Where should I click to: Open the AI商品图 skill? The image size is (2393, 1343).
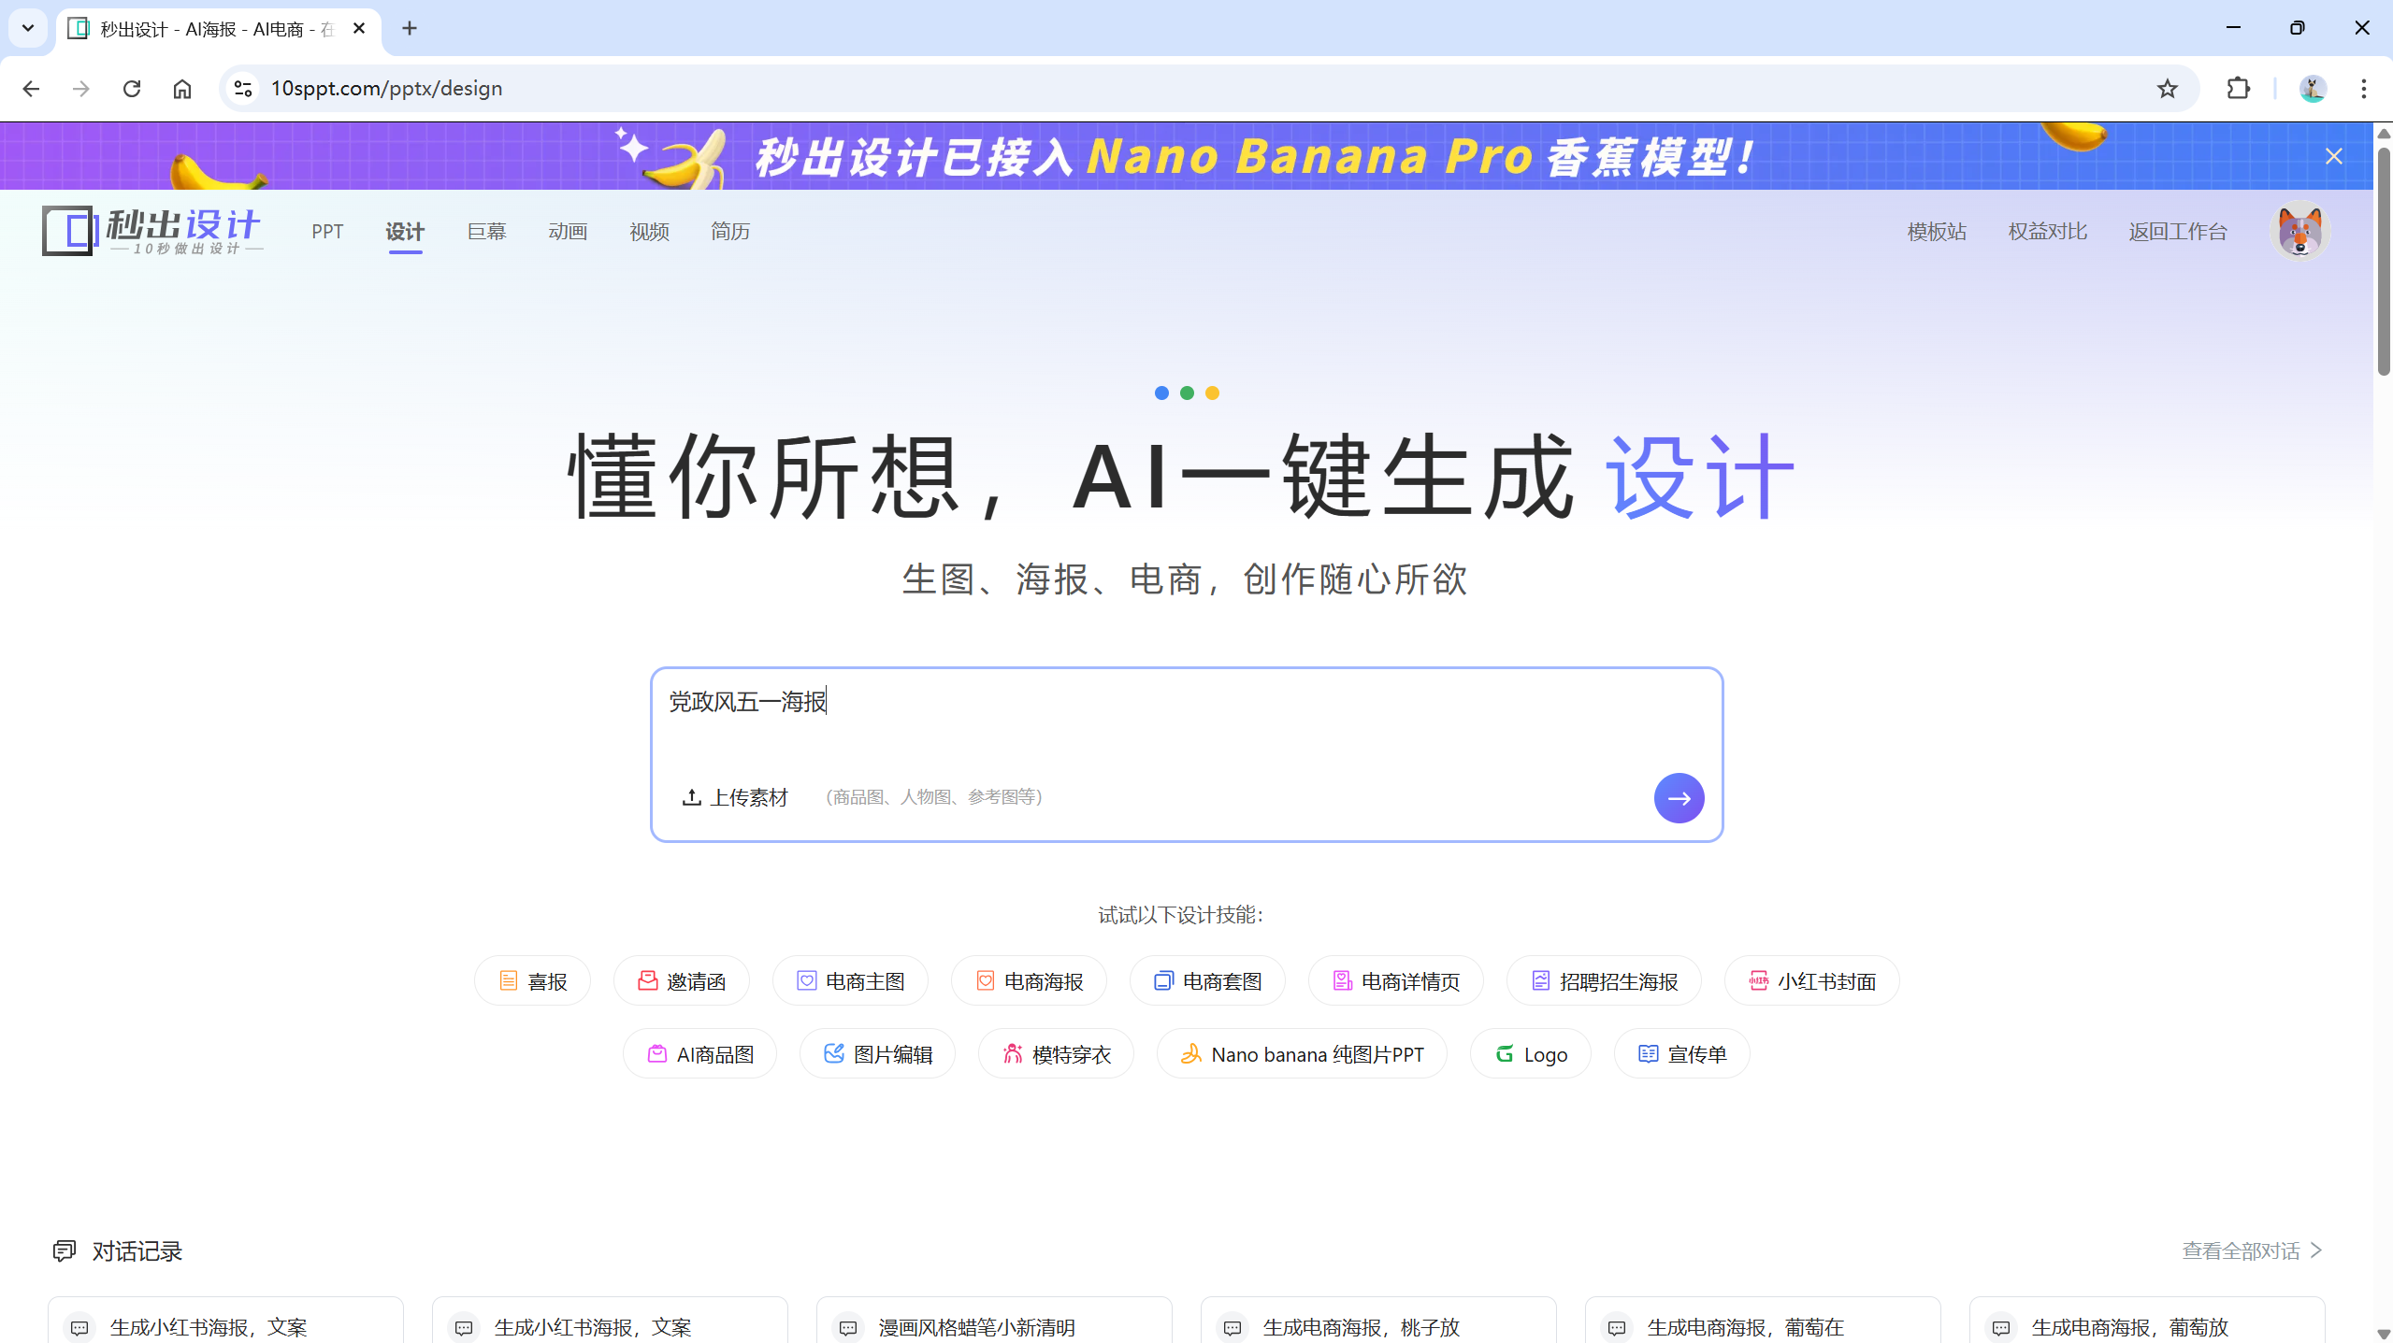pos(699,1053)
